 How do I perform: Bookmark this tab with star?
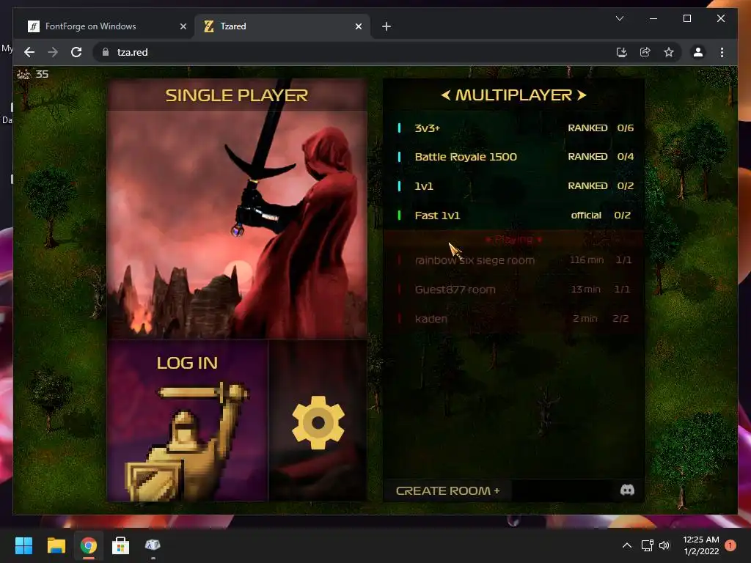(x=669, y=52)
